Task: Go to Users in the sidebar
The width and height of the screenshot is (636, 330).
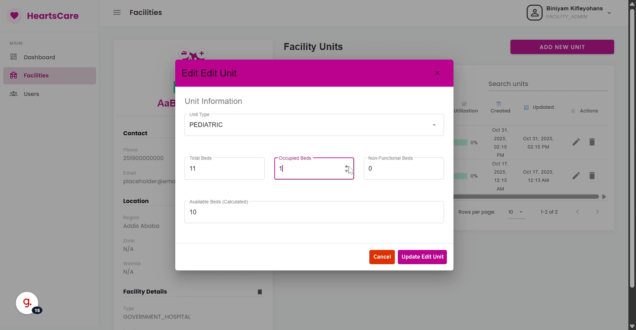Action: pyautogui.click(x=31, y=94)
